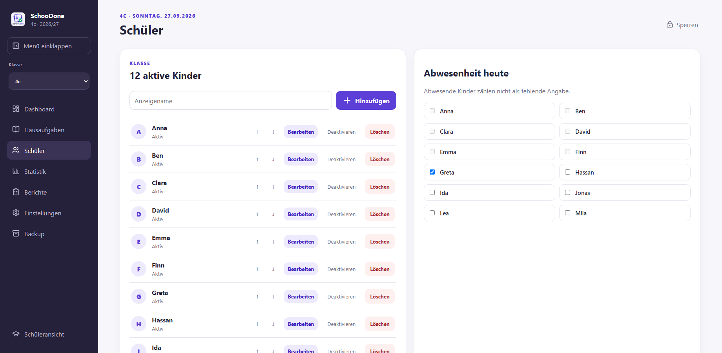
Task: Click the Einstellungen gear icon
Action: pyautogui.click(x=16, y=213)
